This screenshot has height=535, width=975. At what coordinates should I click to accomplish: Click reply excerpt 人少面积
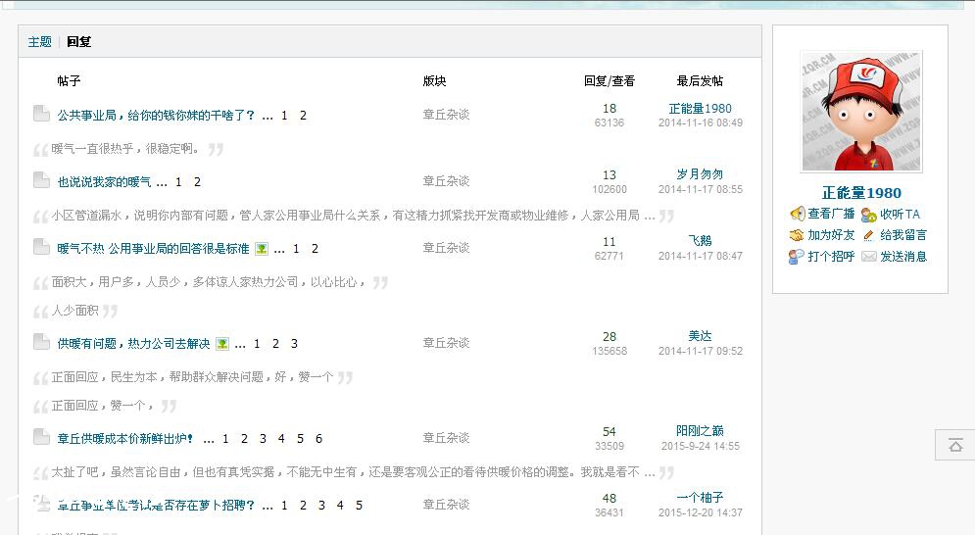tap(74, 311)
